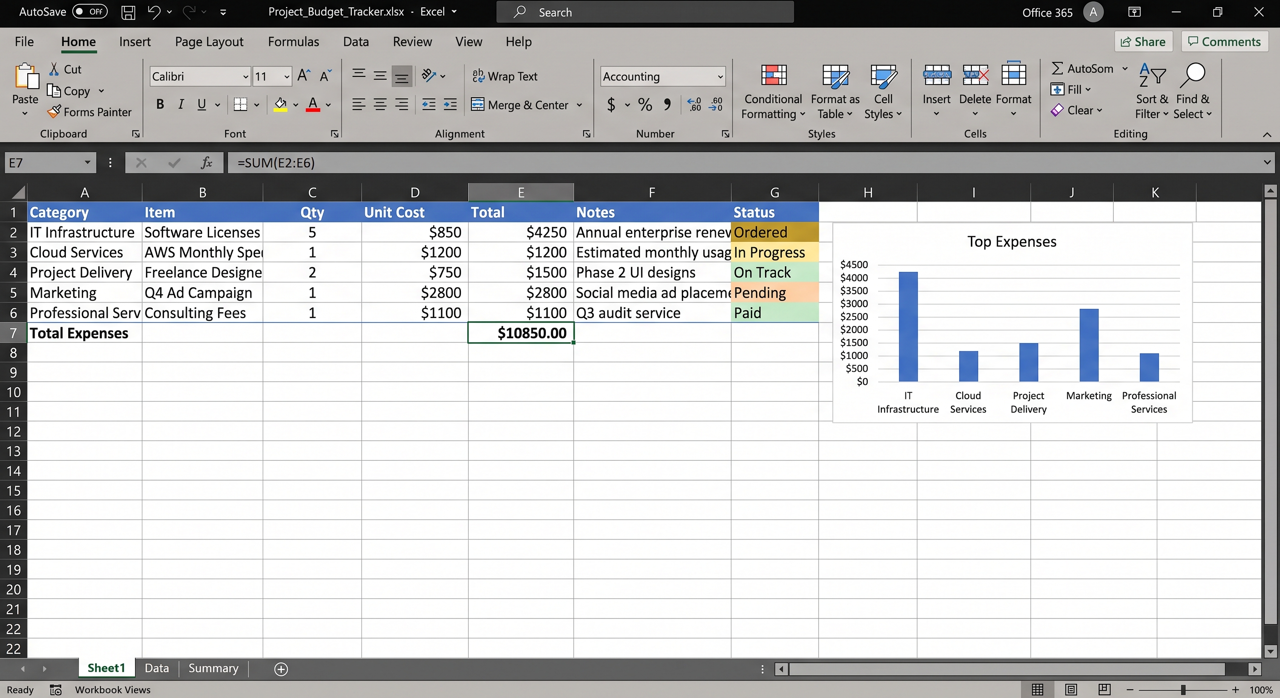This screenshot has width=1280, height=698.
Task: Click the Paste clipboard icon
Action: click(x=26, y=76)
